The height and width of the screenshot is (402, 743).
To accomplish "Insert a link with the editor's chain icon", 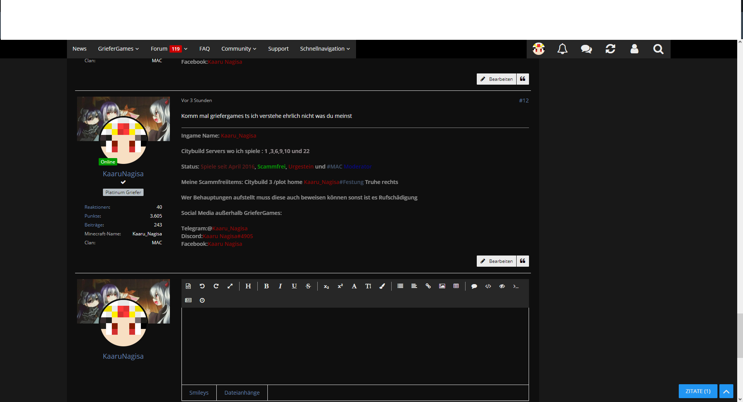I will [x=428, y=286].
